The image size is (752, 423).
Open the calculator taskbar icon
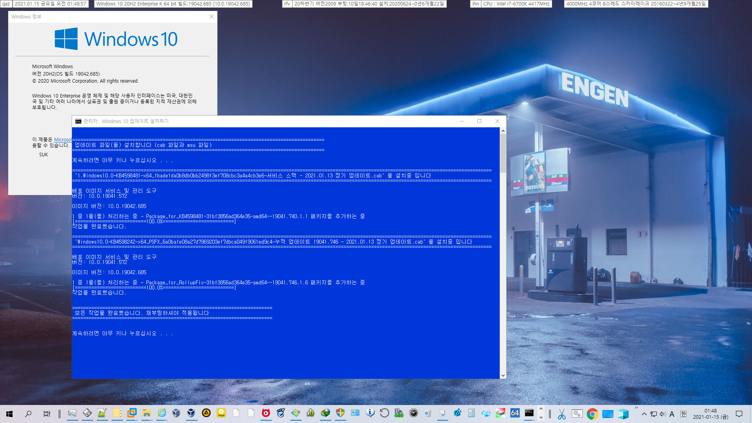(x=472, y=413)
